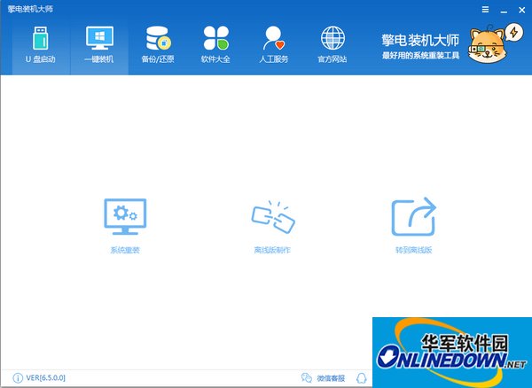Screen dimensions: 532x388
Task: Open the U盘启动 USB boot tab
Action: pos(41,45)
